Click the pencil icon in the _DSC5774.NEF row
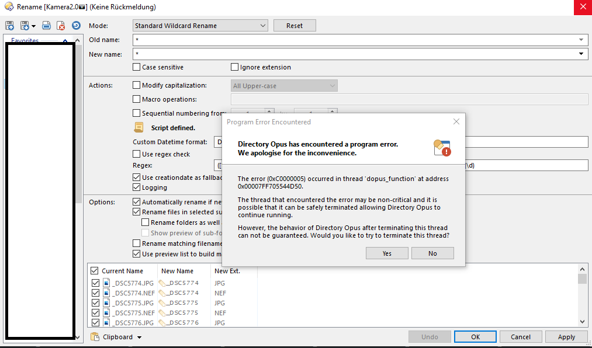The height and width of the screenshot is (348, 592). [162, 293]
